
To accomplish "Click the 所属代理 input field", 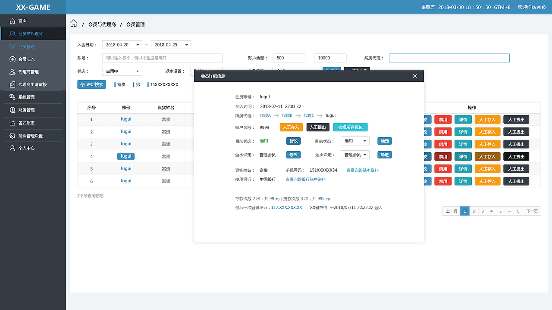I will (449, 58).
